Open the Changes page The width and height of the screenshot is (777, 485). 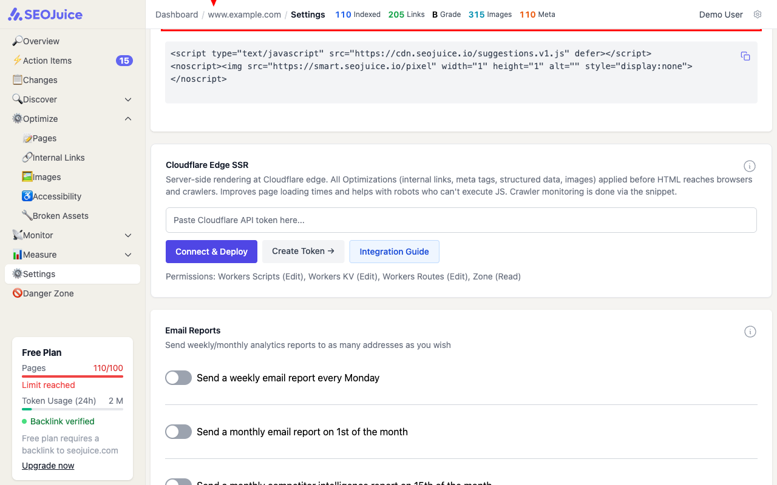pos(72,80)
